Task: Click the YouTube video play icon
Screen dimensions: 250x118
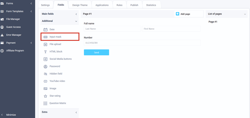Action: tap(45, 81)
